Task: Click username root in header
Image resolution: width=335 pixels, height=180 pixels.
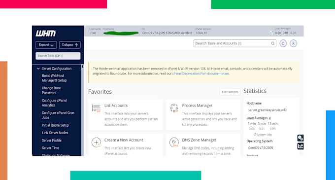Action: [x=93, y=33]
